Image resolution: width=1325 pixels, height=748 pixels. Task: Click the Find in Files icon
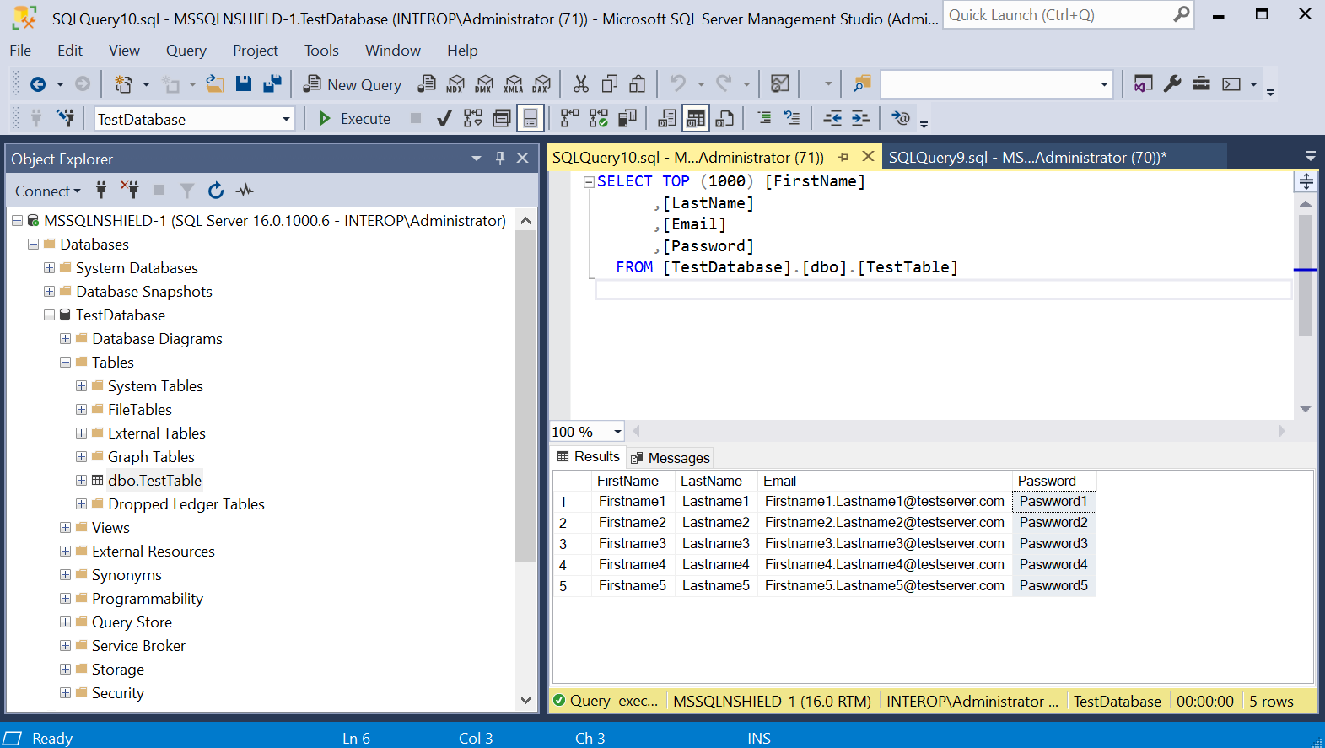point(861,84)
